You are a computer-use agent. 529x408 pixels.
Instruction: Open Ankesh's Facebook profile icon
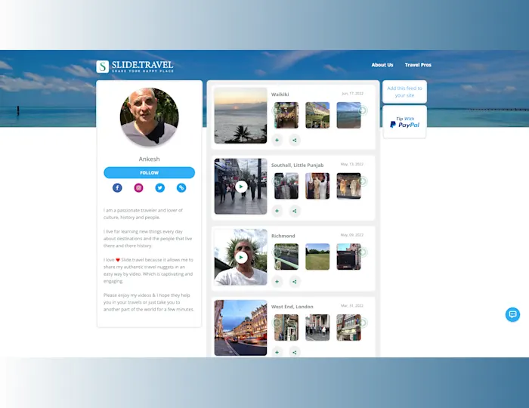point(117,188)
